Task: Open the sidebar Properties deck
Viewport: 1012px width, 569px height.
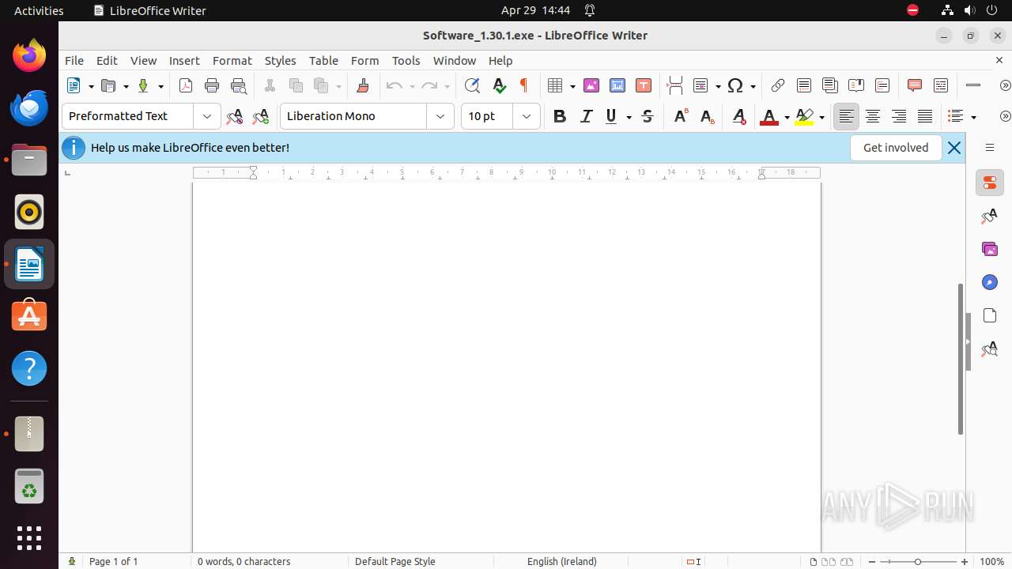Action: click(x=990, y=183)
